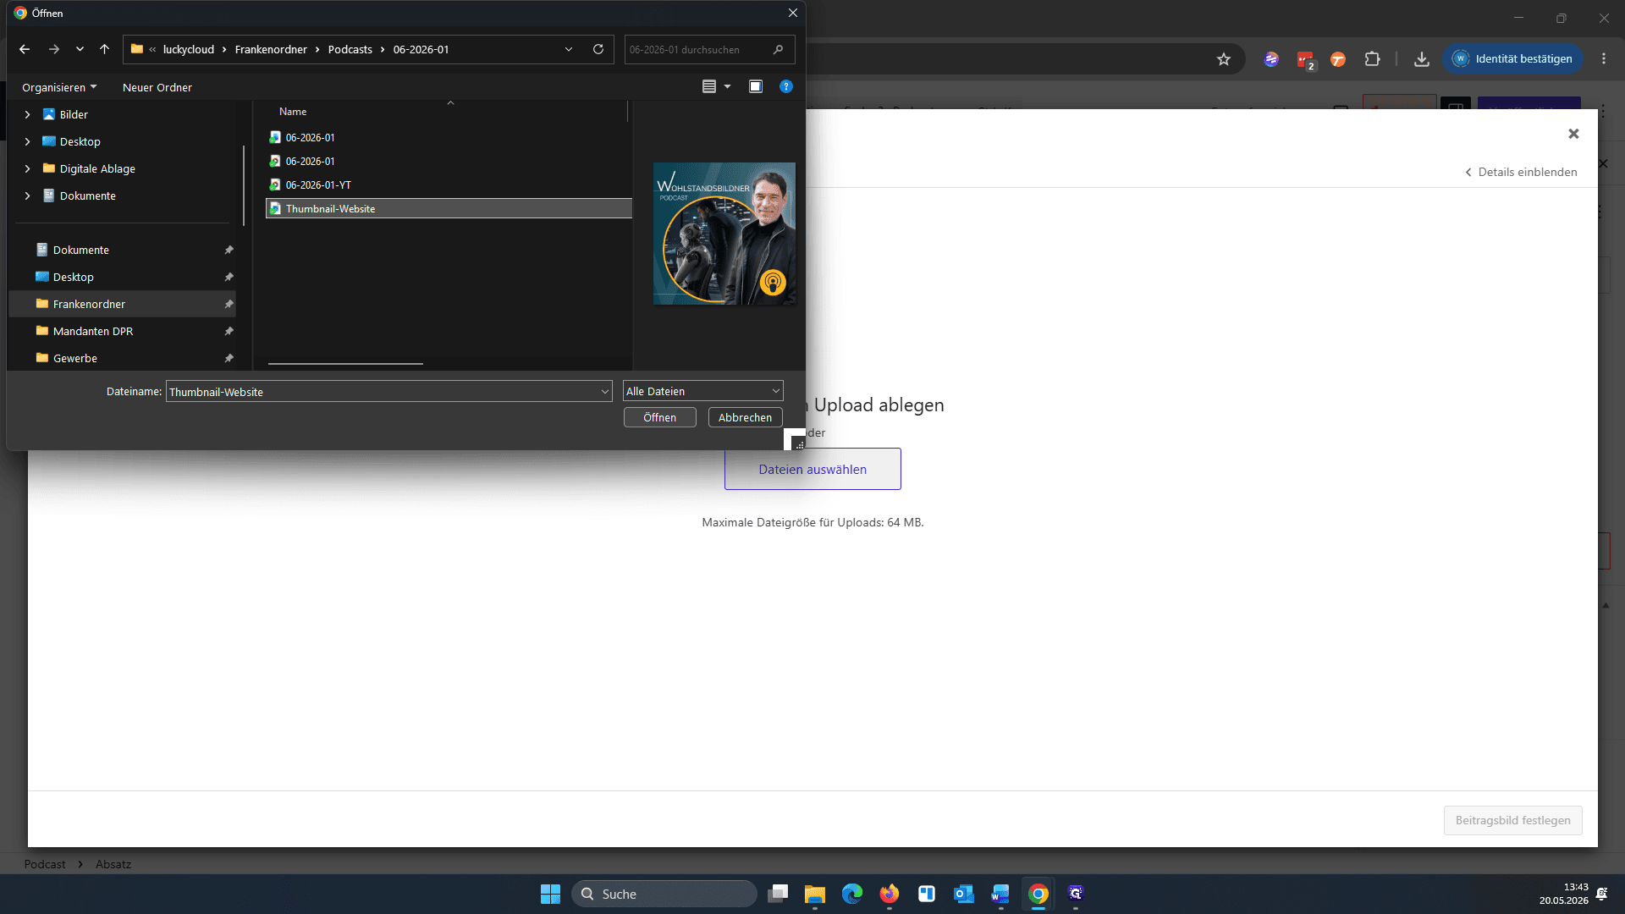The width and height of the screenshot is (1625, 914).
Task: Click Details einblenden link
Action: (1522, 172)
